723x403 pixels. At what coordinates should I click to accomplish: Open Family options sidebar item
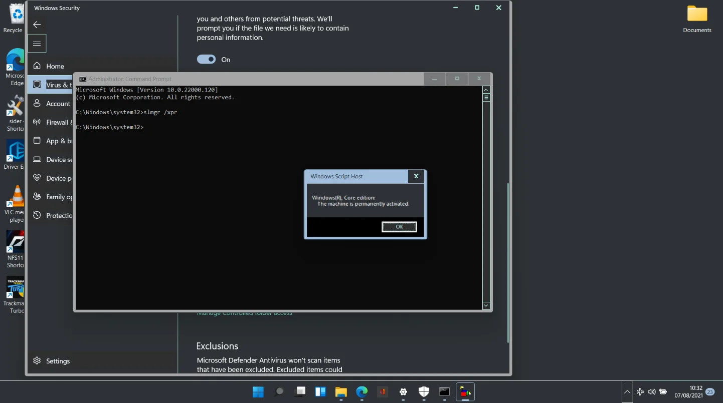pyautogui.click(x=50, y=197)
